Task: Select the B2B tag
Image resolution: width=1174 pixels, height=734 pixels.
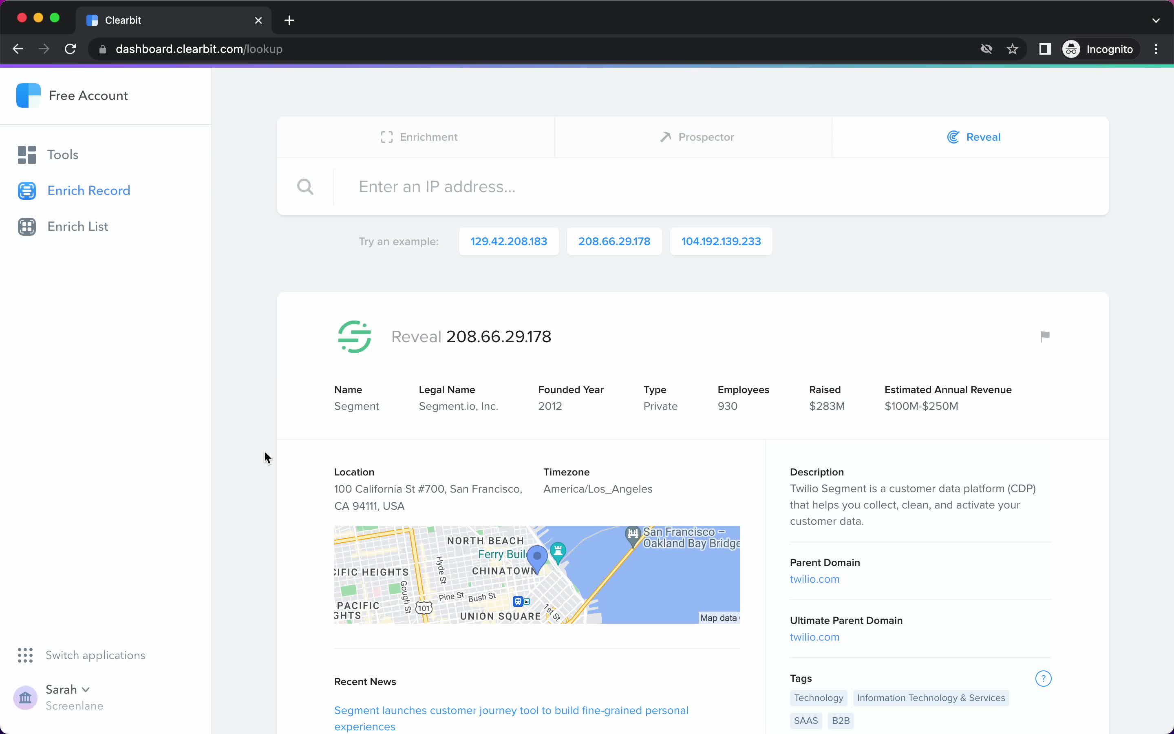Action: (x=840, y=721)
